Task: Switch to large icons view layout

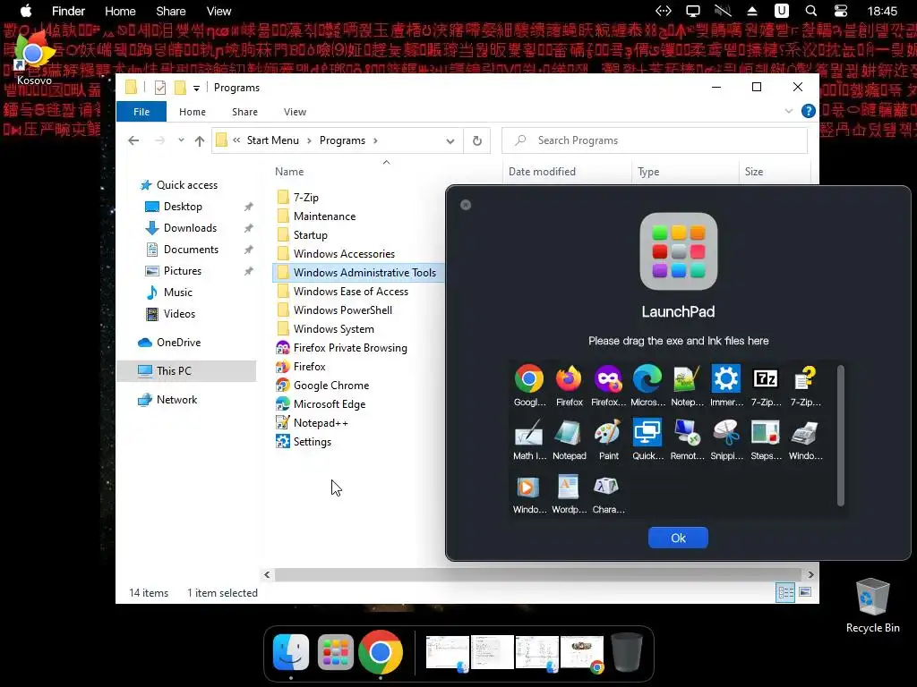Action: click(805, 592)
